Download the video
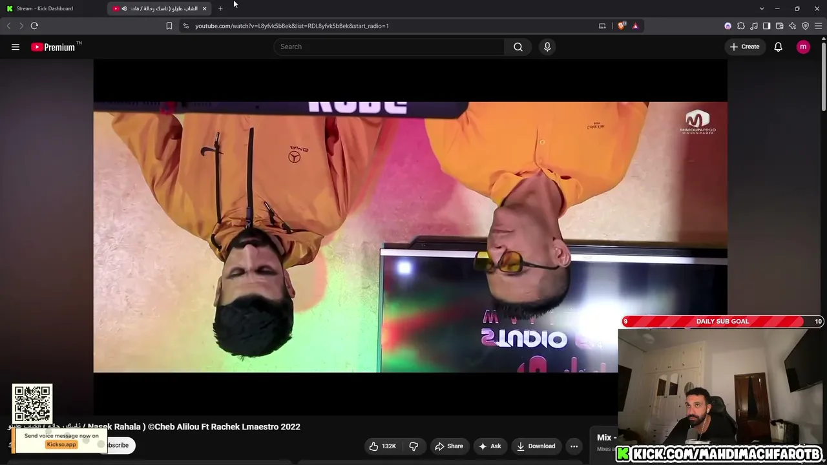 [x=536, y=446]
